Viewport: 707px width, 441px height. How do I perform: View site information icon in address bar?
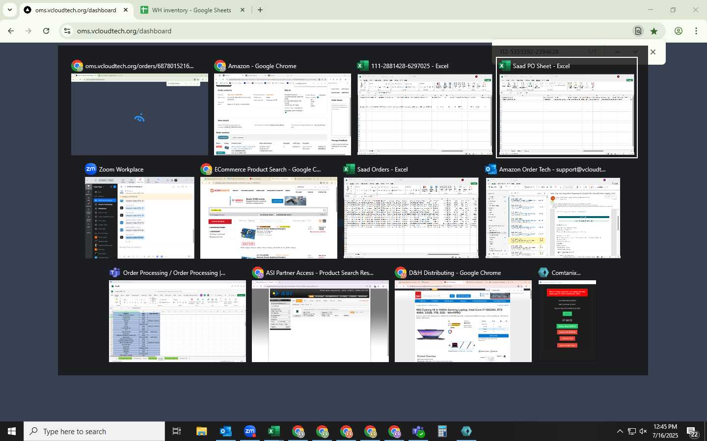67,31
